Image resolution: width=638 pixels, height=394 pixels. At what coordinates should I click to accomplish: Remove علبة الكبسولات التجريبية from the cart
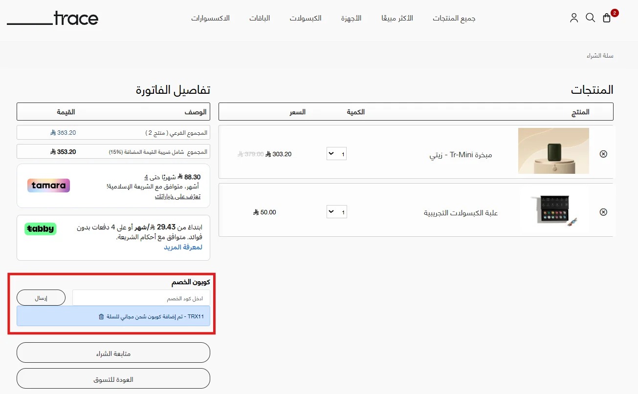(x=603, y=212)
